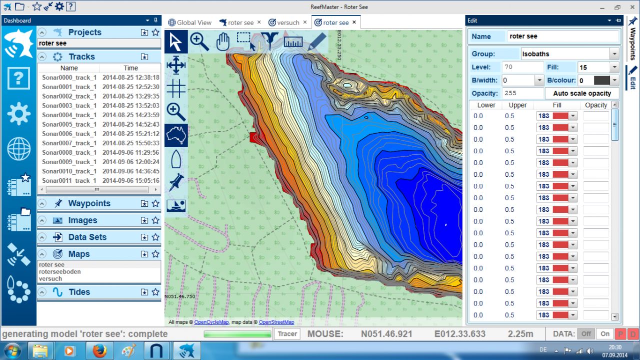Switch to the Global View tab
Image resolution: width=640 pixels, height=360 pixels.
pyautogui.click(x=190, y=23)
